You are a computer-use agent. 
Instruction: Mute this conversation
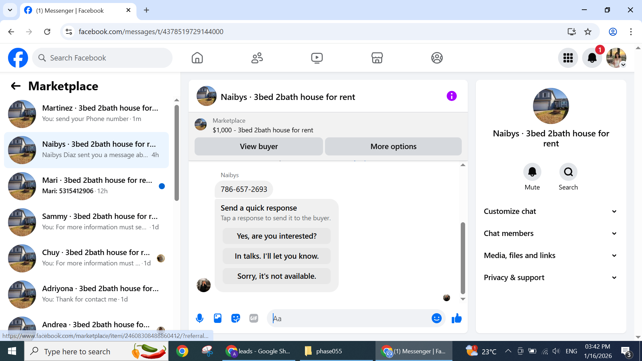532,172
